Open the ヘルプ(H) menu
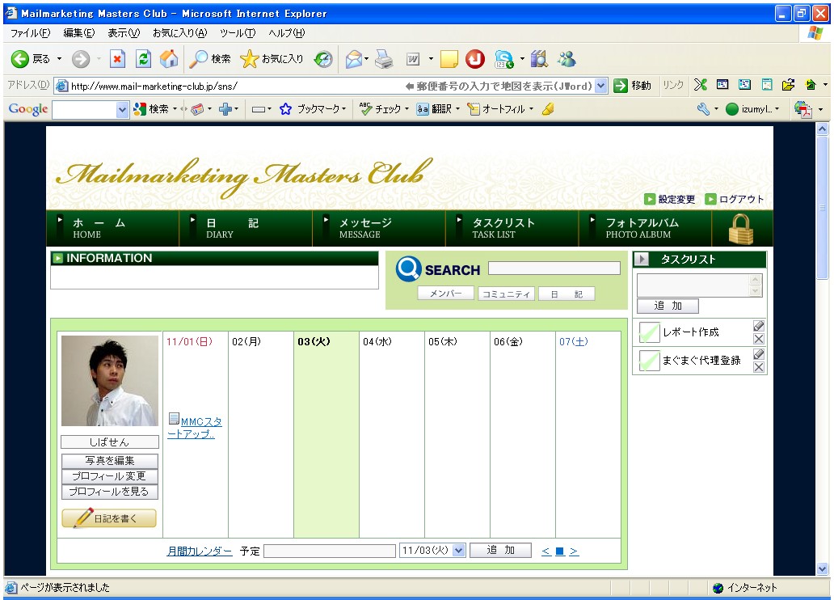This screenshot has width=834, height=600. pos(286,33)
